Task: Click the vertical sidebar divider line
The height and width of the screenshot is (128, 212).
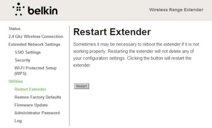Action: (69, 76)
